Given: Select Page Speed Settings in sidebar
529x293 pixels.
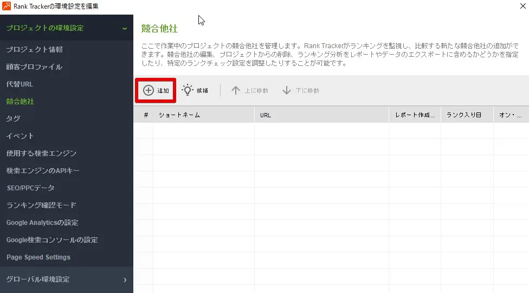Looking at the screenshot, I should pyautogui.click(x=38, y=257).
